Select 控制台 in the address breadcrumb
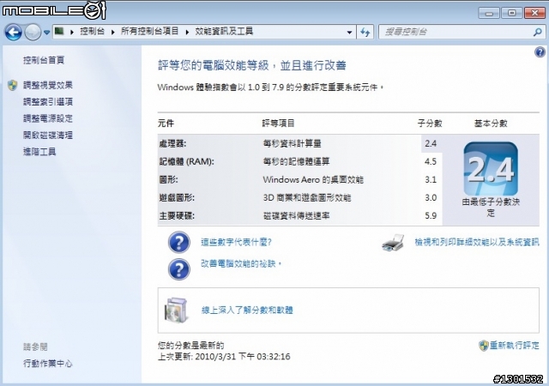This screenshot has width=549, height=386. click(x=92, y=32)
